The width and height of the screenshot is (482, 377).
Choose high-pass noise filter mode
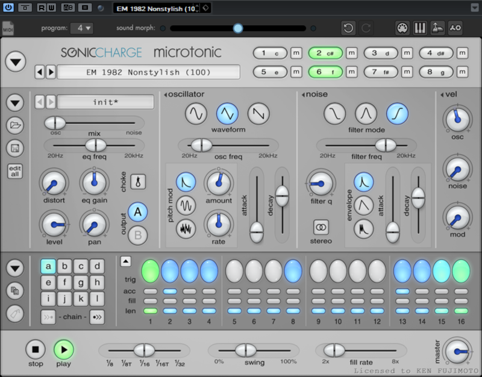coord(397,114)
